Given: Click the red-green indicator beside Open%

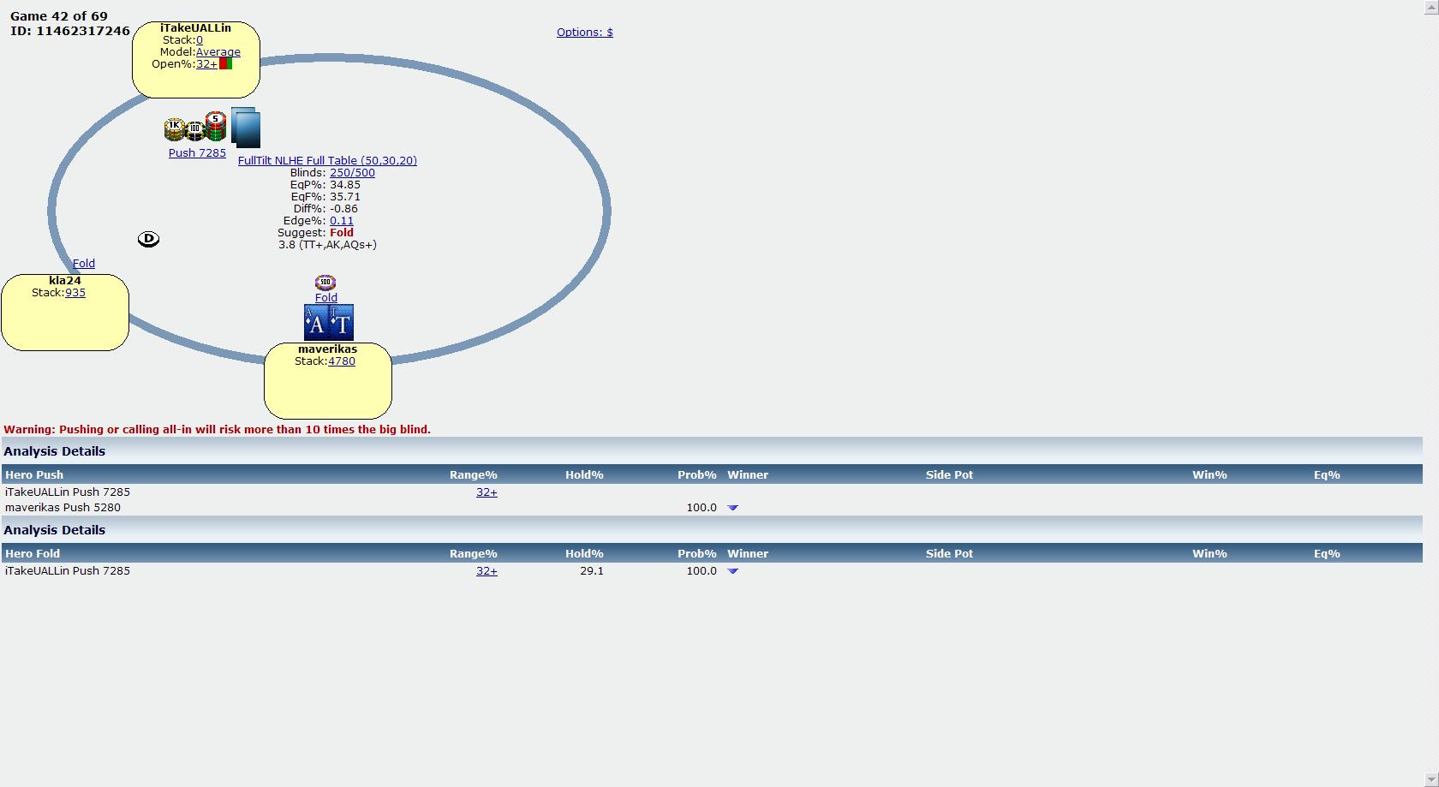Looking at the screenshot, I should coord(226,64).
